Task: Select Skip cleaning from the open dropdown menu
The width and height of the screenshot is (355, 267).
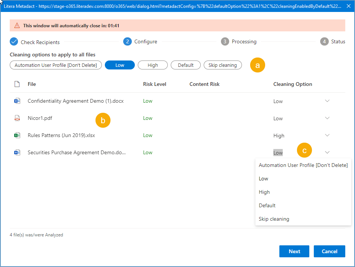Action: (x=274, y=219)
